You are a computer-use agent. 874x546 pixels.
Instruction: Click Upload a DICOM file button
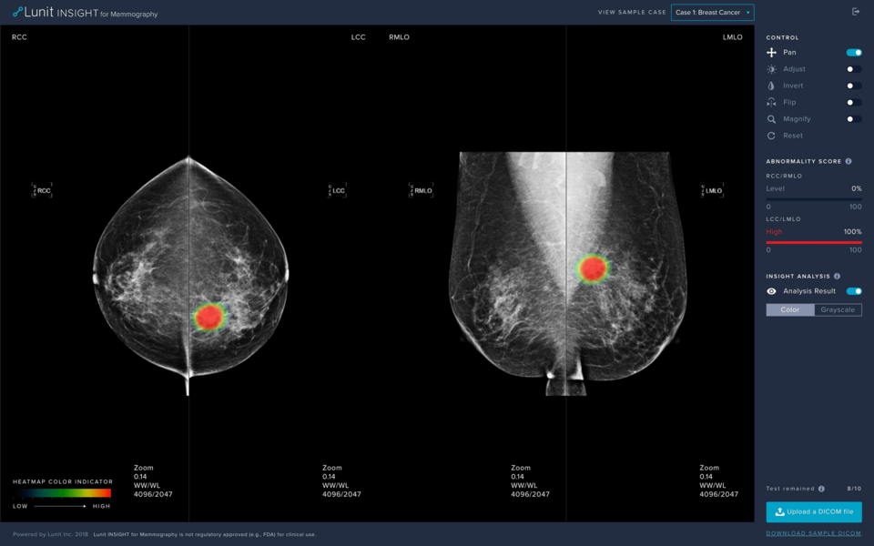click(x=813, y=511)
